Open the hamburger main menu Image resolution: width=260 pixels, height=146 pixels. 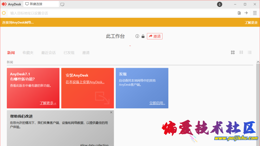pos(255,13)
